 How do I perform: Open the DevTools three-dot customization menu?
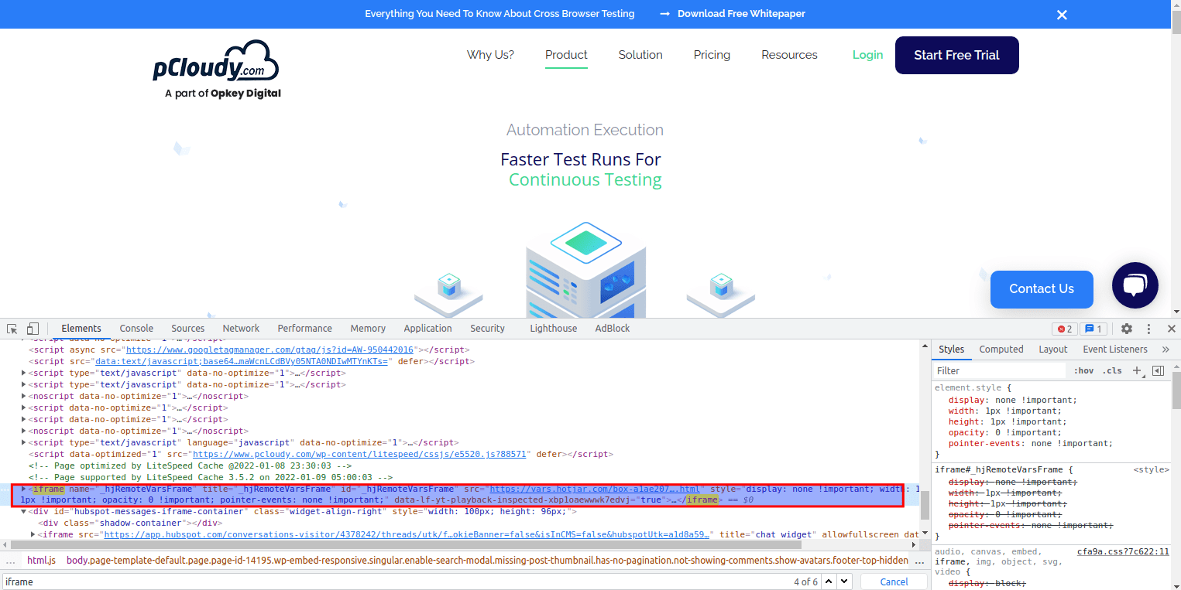pos(1148,329)
